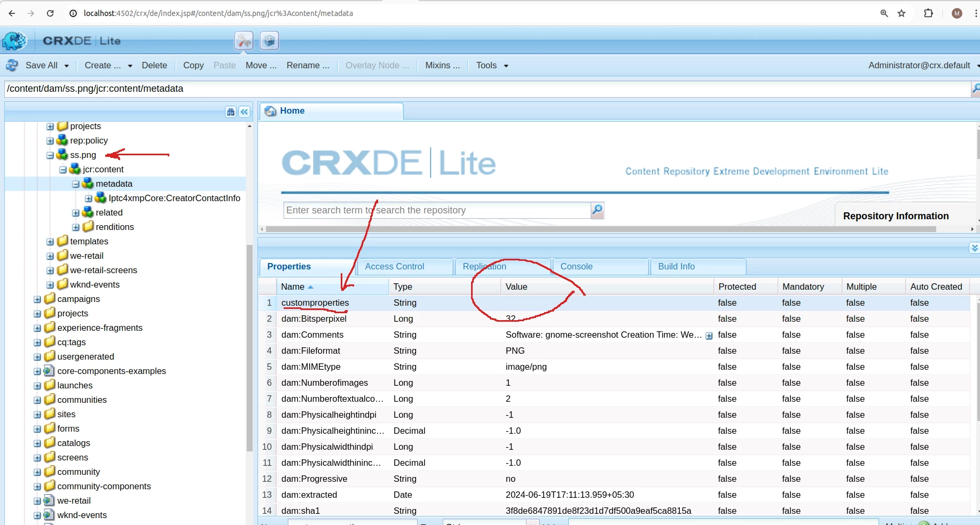Image resolution: width=980 pixels, height=525 pixels.
Task: Click the renditions folder icon
Action: point(88,227)
